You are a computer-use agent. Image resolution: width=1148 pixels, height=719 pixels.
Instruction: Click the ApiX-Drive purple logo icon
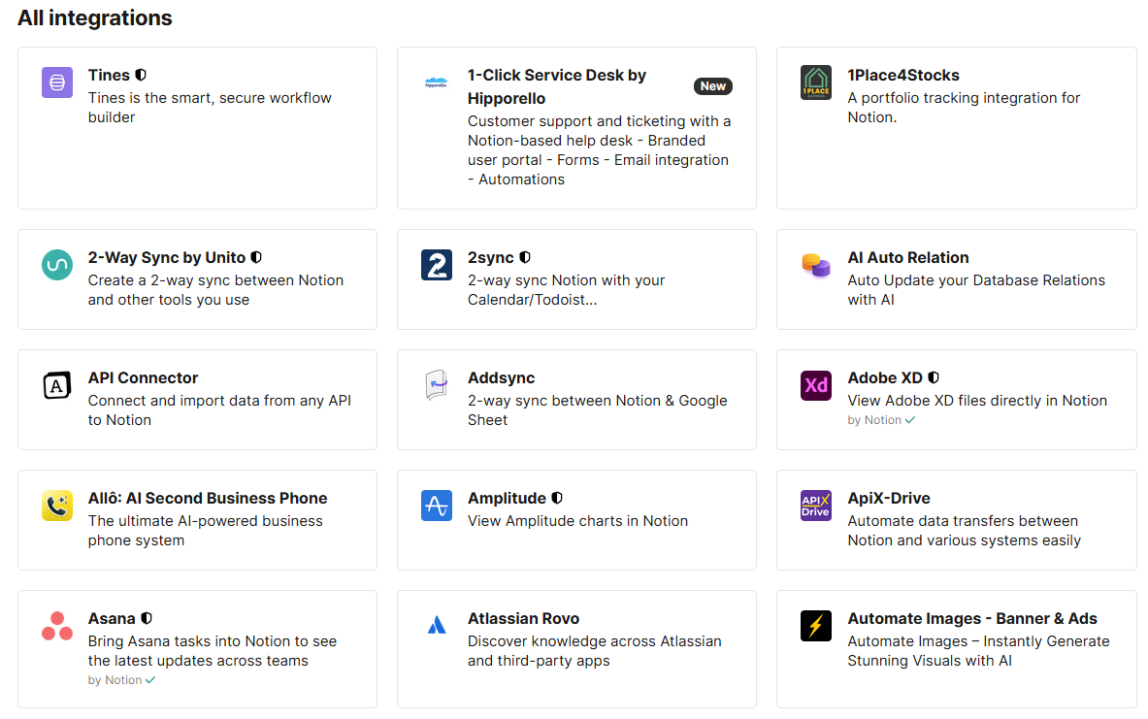[815, 506]
